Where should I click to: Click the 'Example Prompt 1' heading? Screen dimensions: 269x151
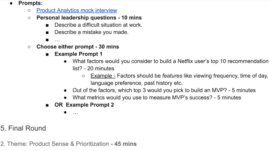coord(78,54)
